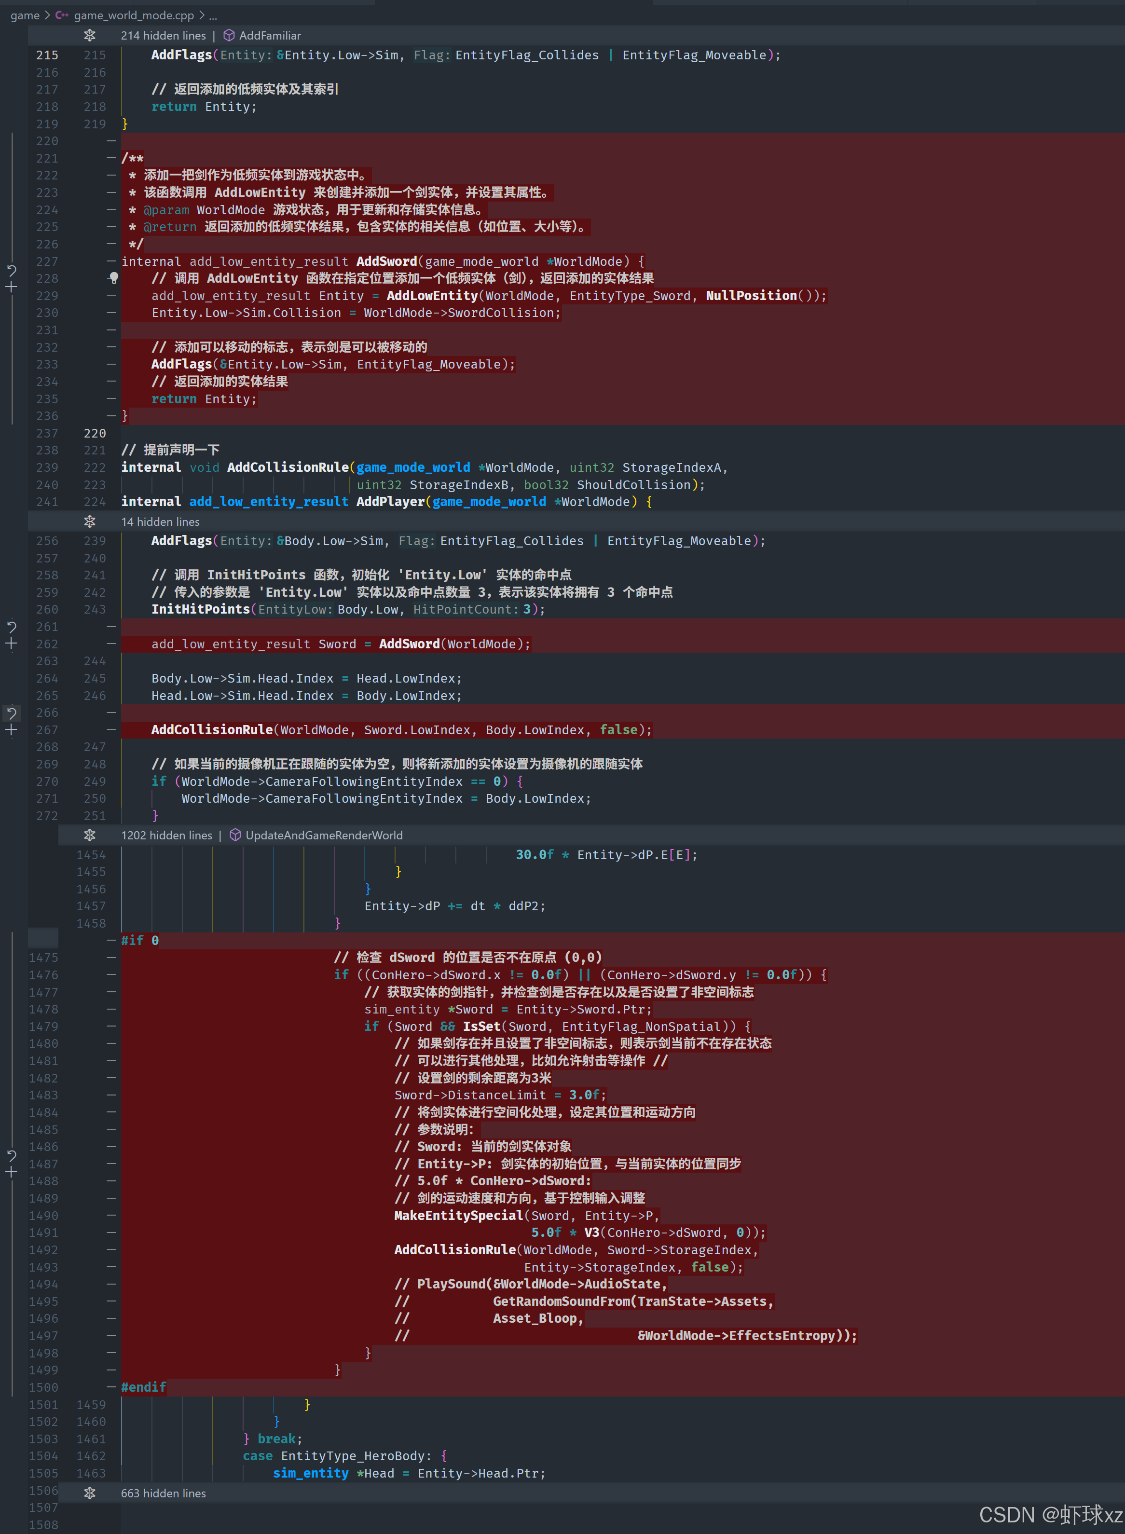The image size is (1125, 1534).
Task: Stage the AddCollisionRule line change with plus
Action: (12, 730)
